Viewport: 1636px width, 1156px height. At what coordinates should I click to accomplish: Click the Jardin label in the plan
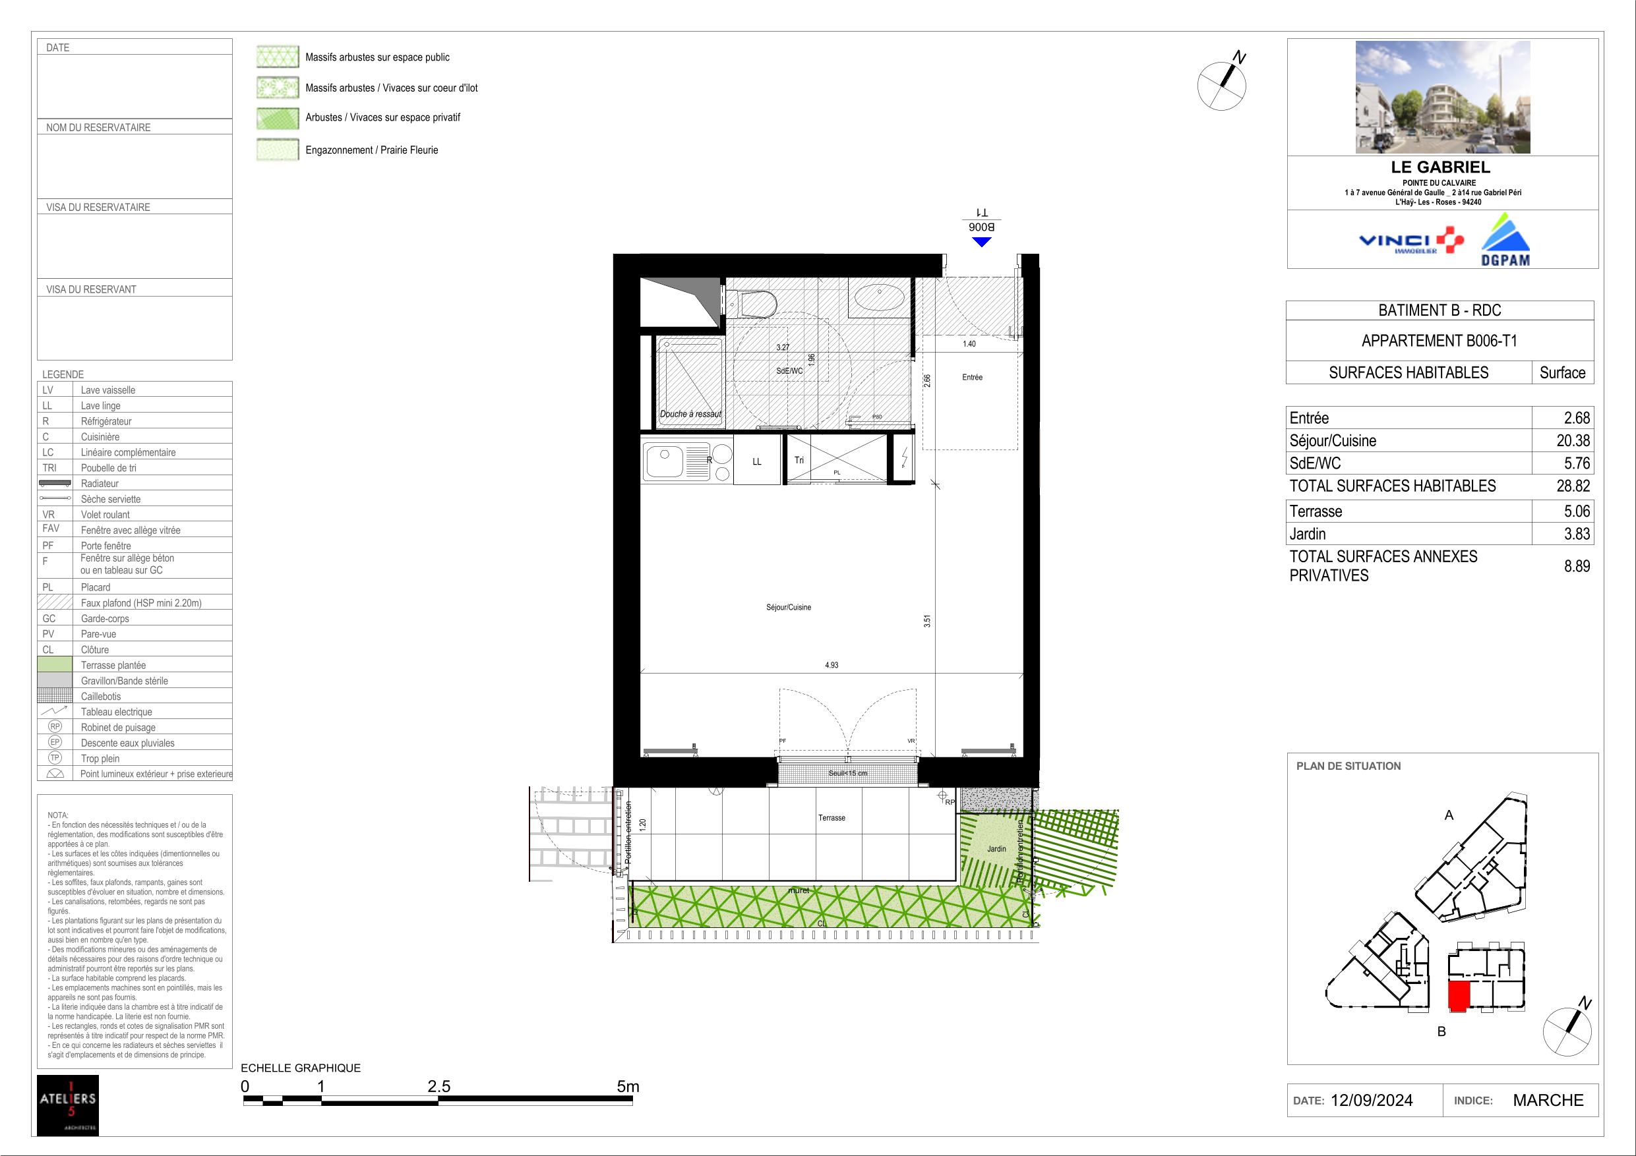click(996, 848)
